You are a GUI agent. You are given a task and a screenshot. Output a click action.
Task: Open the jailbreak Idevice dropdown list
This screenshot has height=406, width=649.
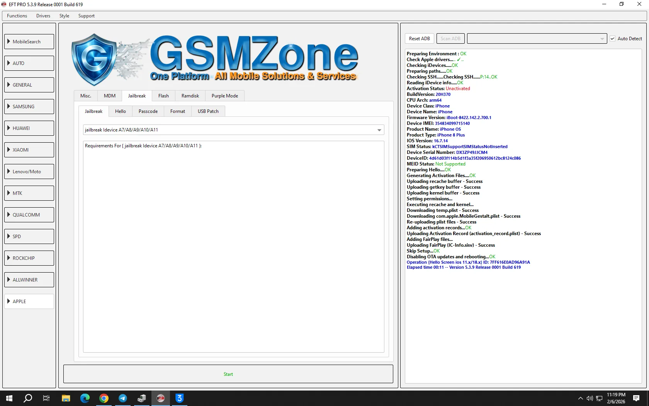pyautogui.click(x=379, y=130)
